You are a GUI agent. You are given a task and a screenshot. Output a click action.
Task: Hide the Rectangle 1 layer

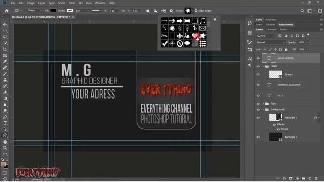[x=258, y=137]
